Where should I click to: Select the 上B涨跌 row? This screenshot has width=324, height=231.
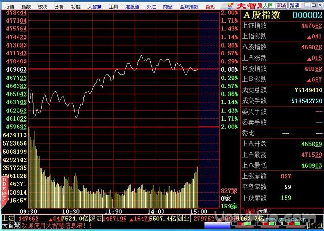(282, 79)
